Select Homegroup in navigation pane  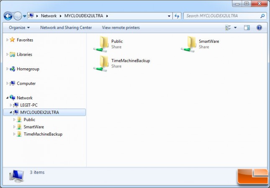[x=28, y=69]
